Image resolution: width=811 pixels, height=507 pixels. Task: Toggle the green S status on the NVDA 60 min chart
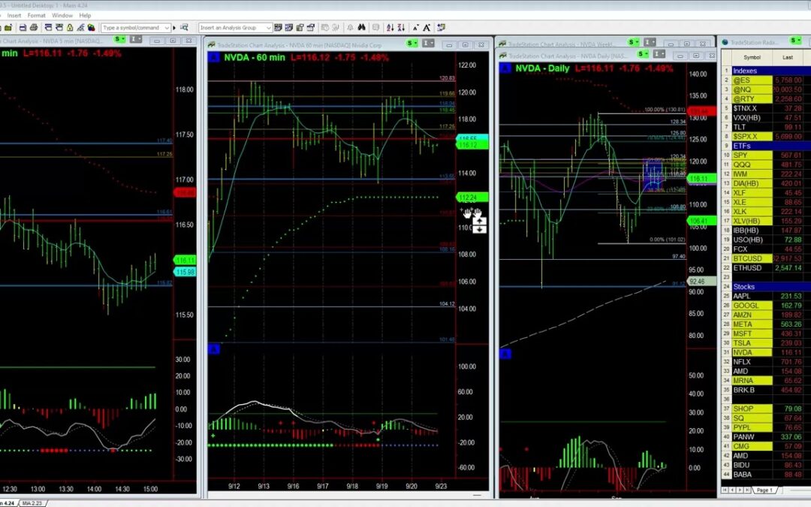(408, 43)
